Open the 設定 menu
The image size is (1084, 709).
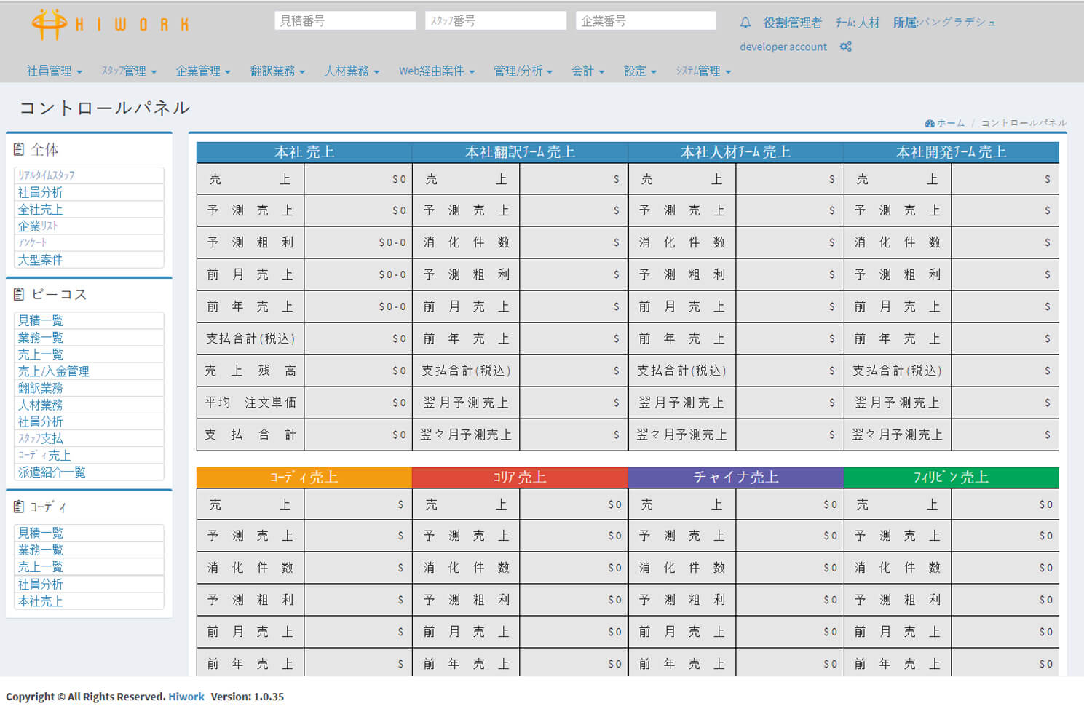pos(640,71)
